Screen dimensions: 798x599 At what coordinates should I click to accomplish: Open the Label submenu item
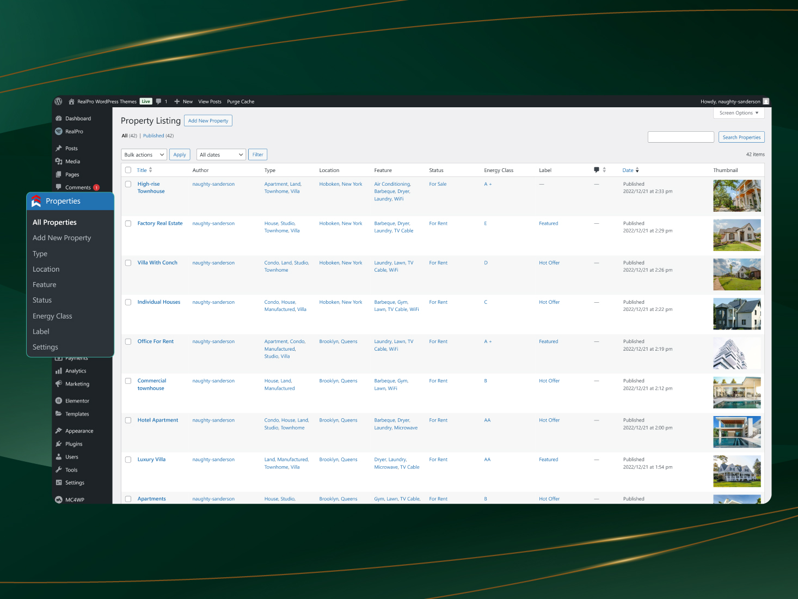41,332
